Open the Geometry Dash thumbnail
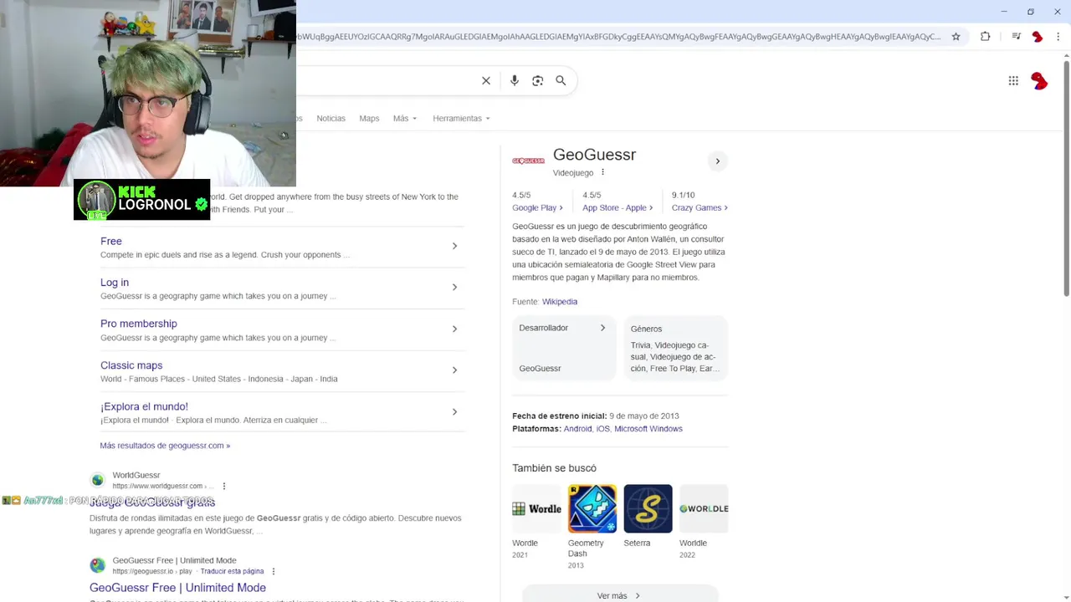The width and height of the screenshot is (1071, 602). [592, 508]
